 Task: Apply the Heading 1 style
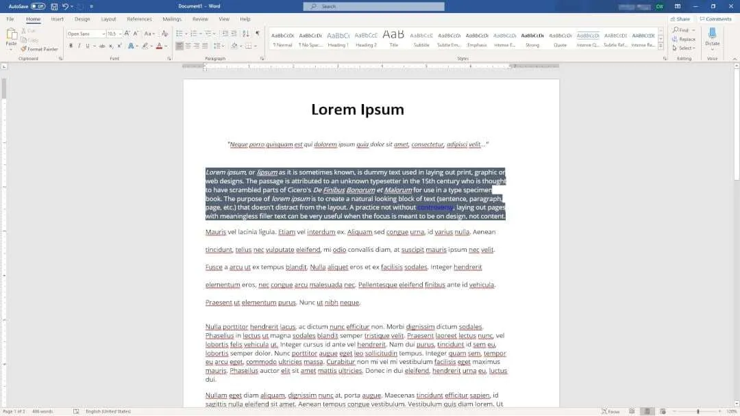pyautogui.click(x=338, y=38)
